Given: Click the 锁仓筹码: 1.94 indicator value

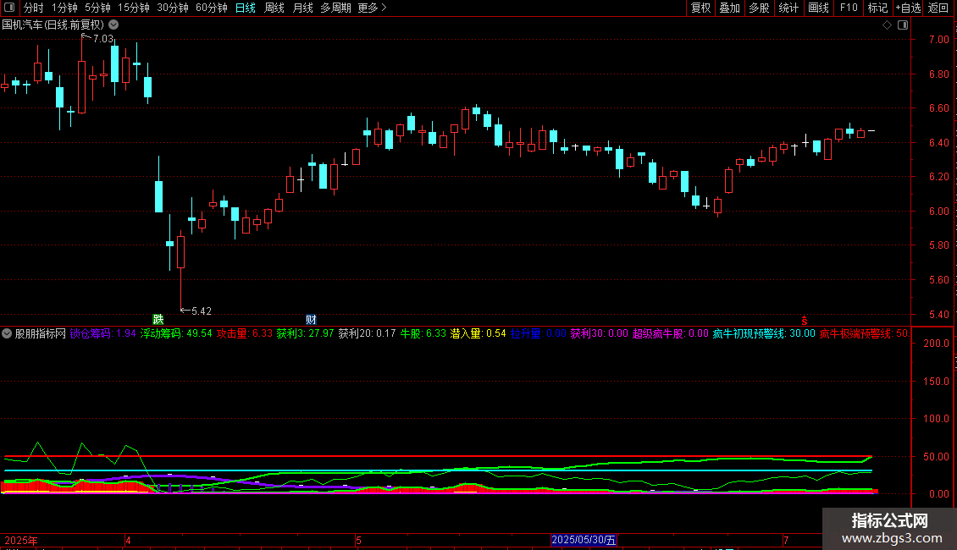Looking at the screenshot, I should [x=102, y=333].
